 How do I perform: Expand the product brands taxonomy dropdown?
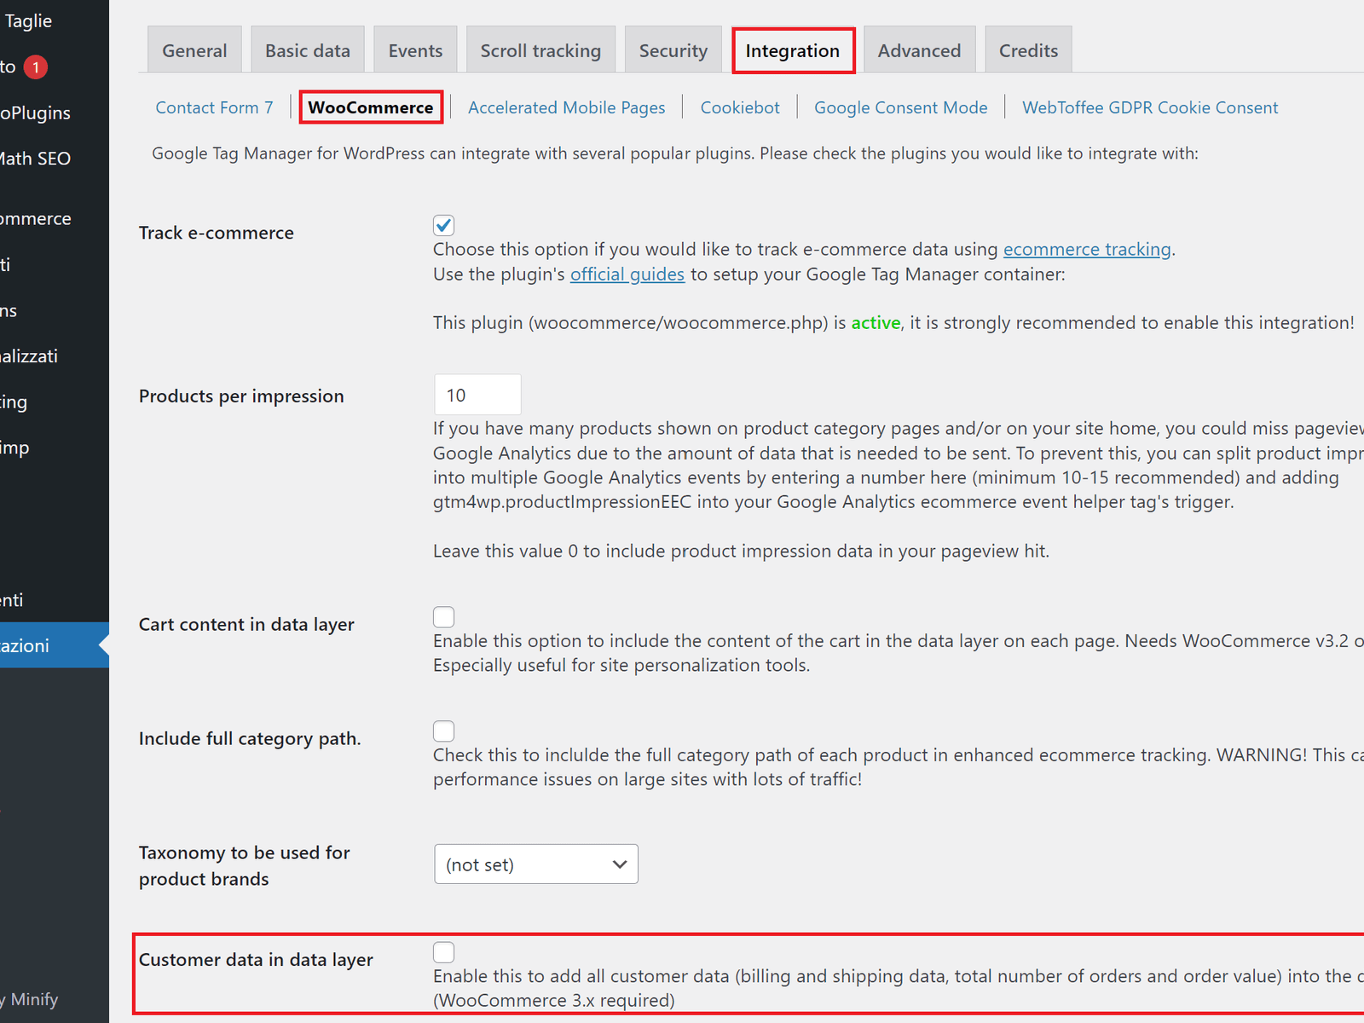(535, 864)
